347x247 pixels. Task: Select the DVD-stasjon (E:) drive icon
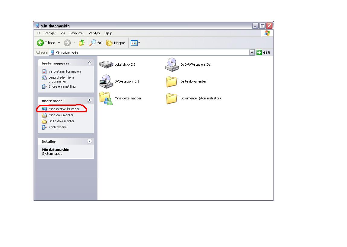106,81
